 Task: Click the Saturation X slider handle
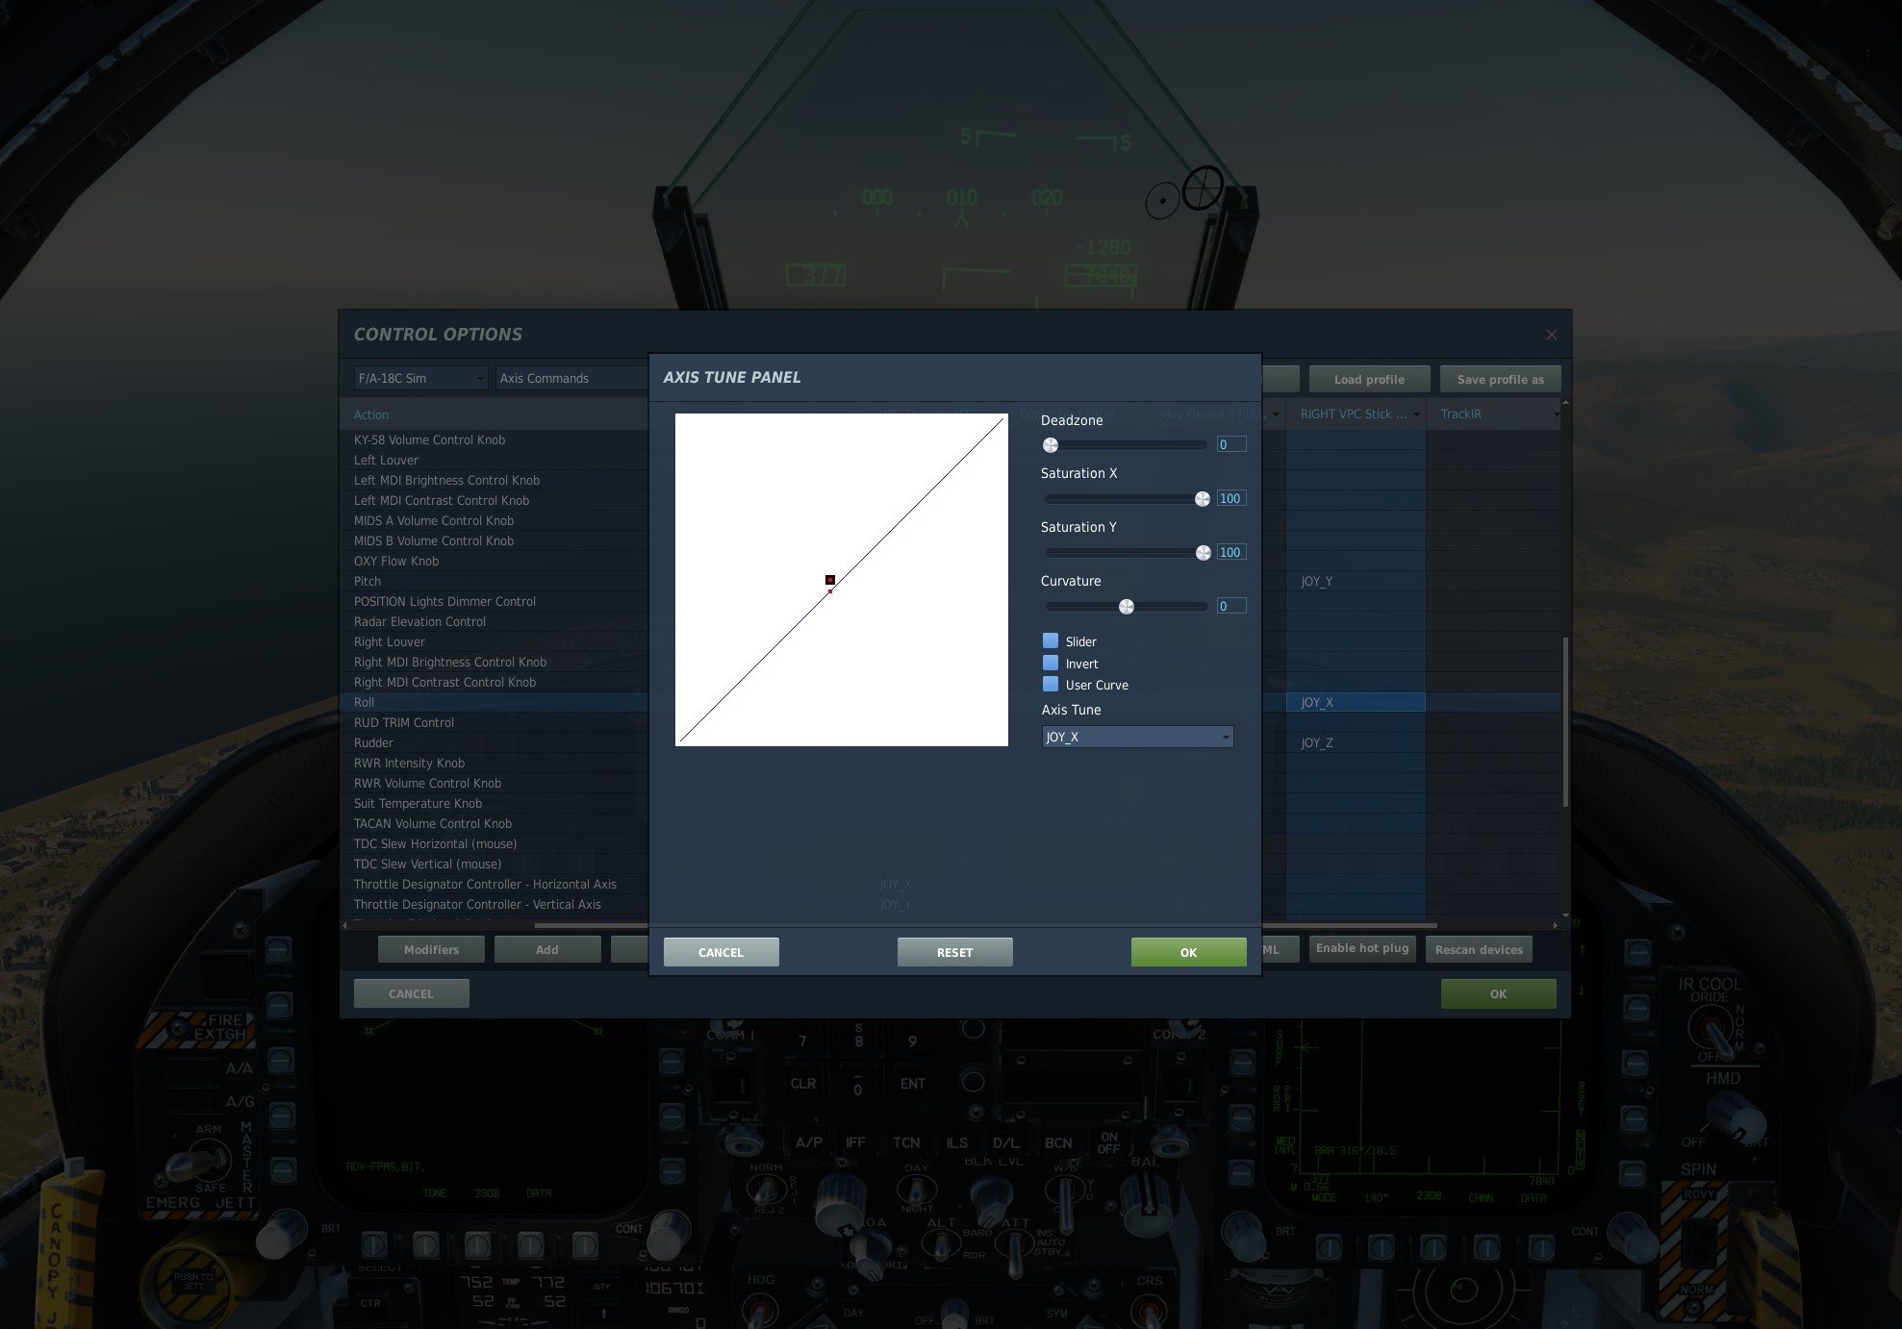tap(1203, 499)
